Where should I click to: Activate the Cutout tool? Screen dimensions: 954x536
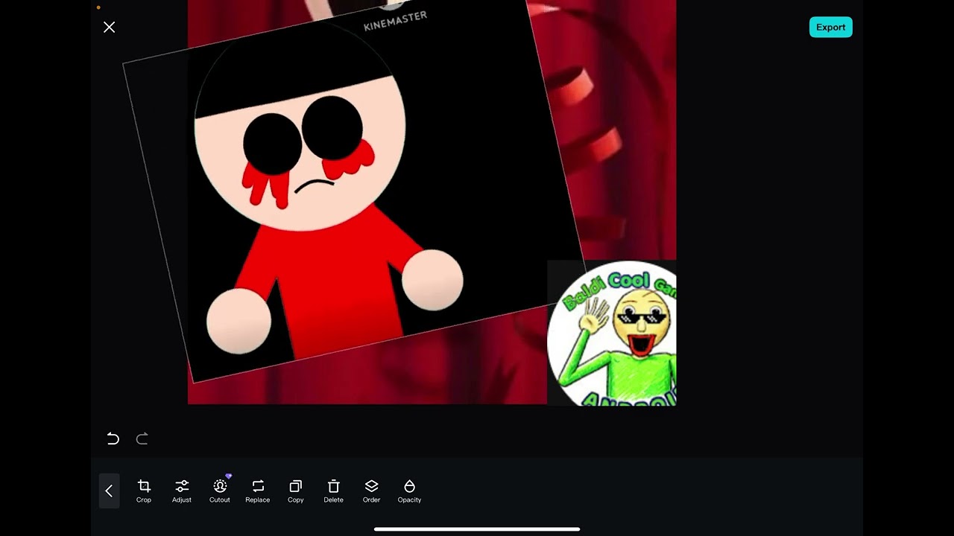pyautogui.click(x=220, y=491)
